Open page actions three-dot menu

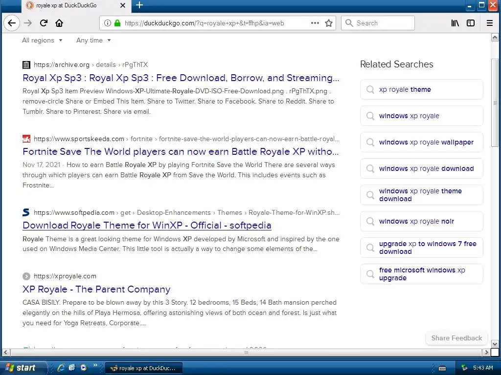click(x=315, y=23)
